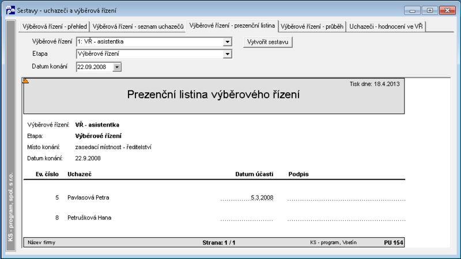Click the bold 'VŘ - asistentka' report value
The height and width of the screenshot is (259, 461).
(97, 125)
